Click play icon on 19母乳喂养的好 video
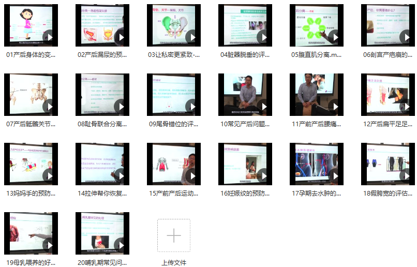The width and height of the screenshot is (417, 267). pos(49,245)
